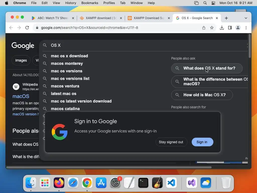Image resolution: width=257 pixels, height=193 pixels.
Task: Open the App Store from the Dock
Action: click(x=101, y=183)
